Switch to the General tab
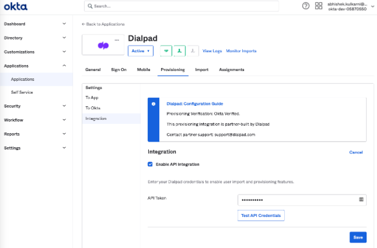 point(93,70)
